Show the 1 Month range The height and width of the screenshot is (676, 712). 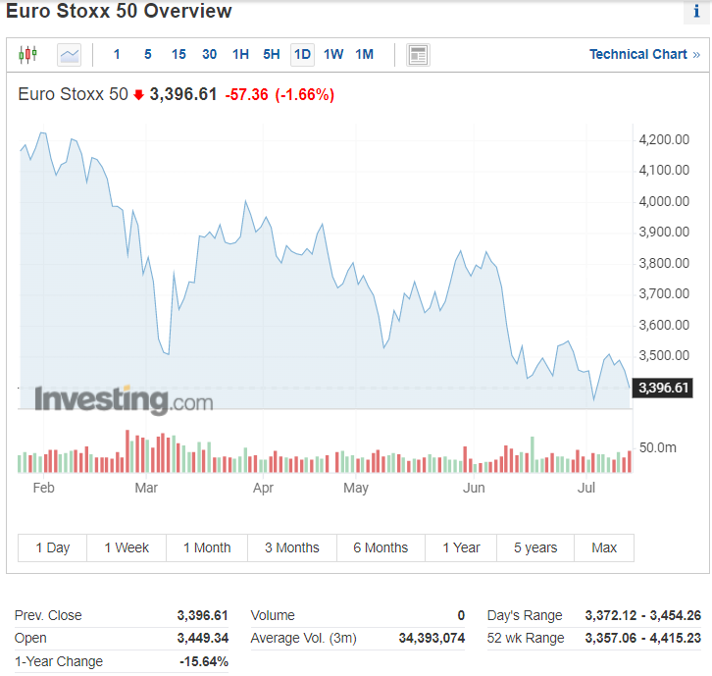(x=207, y=547)
